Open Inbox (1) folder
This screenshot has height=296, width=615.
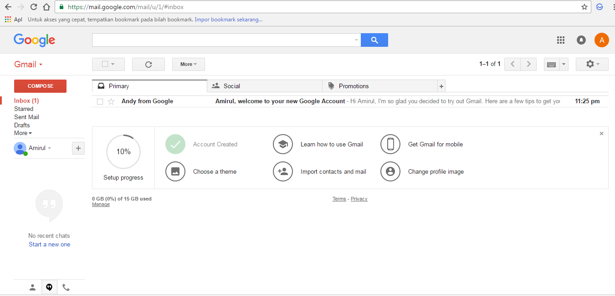pos(26,100)
